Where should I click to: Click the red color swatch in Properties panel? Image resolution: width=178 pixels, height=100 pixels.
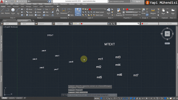coord(127,9)
